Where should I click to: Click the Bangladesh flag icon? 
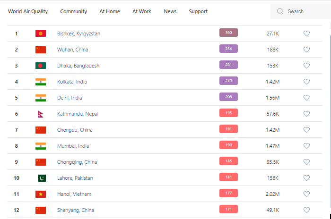41,66
